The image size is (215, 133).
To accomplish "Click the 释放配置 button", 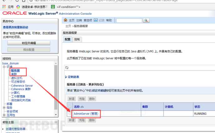I will pos(29,50).
